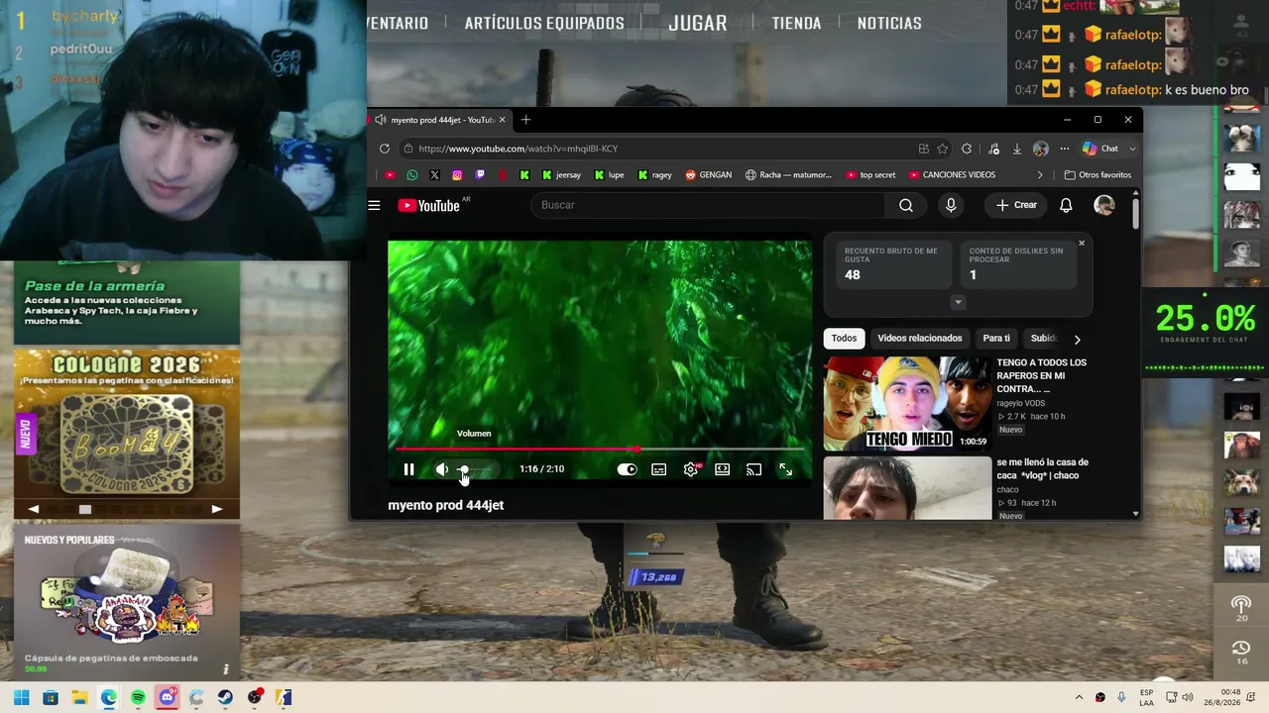The width and height of the screenshot is (1269, 713).
Task: Open the GENGAN bookmark
Action: [708, 175]
